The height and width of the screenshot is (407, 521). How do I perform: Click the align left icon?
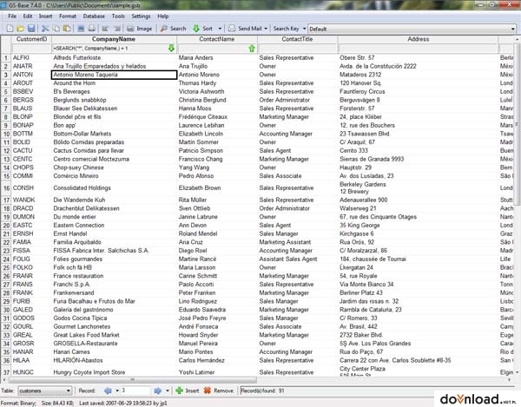[106, 29]
